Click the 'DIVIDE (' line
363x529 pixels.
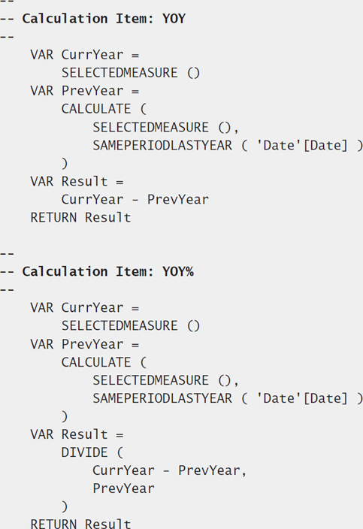[92, 452]
